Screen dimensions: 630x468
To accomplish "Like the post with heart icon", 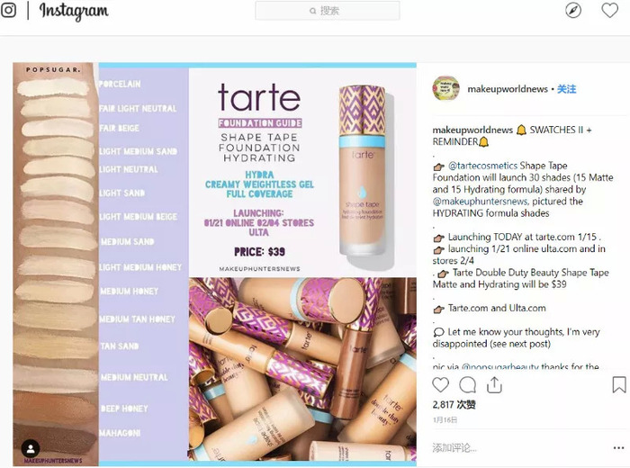I will pos(440,385).
